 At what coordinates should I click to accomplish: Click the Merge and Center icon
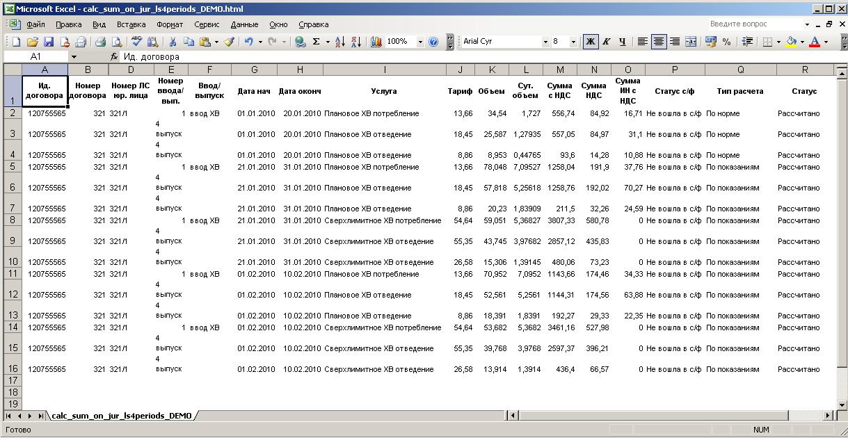click(x=691, y=42)
